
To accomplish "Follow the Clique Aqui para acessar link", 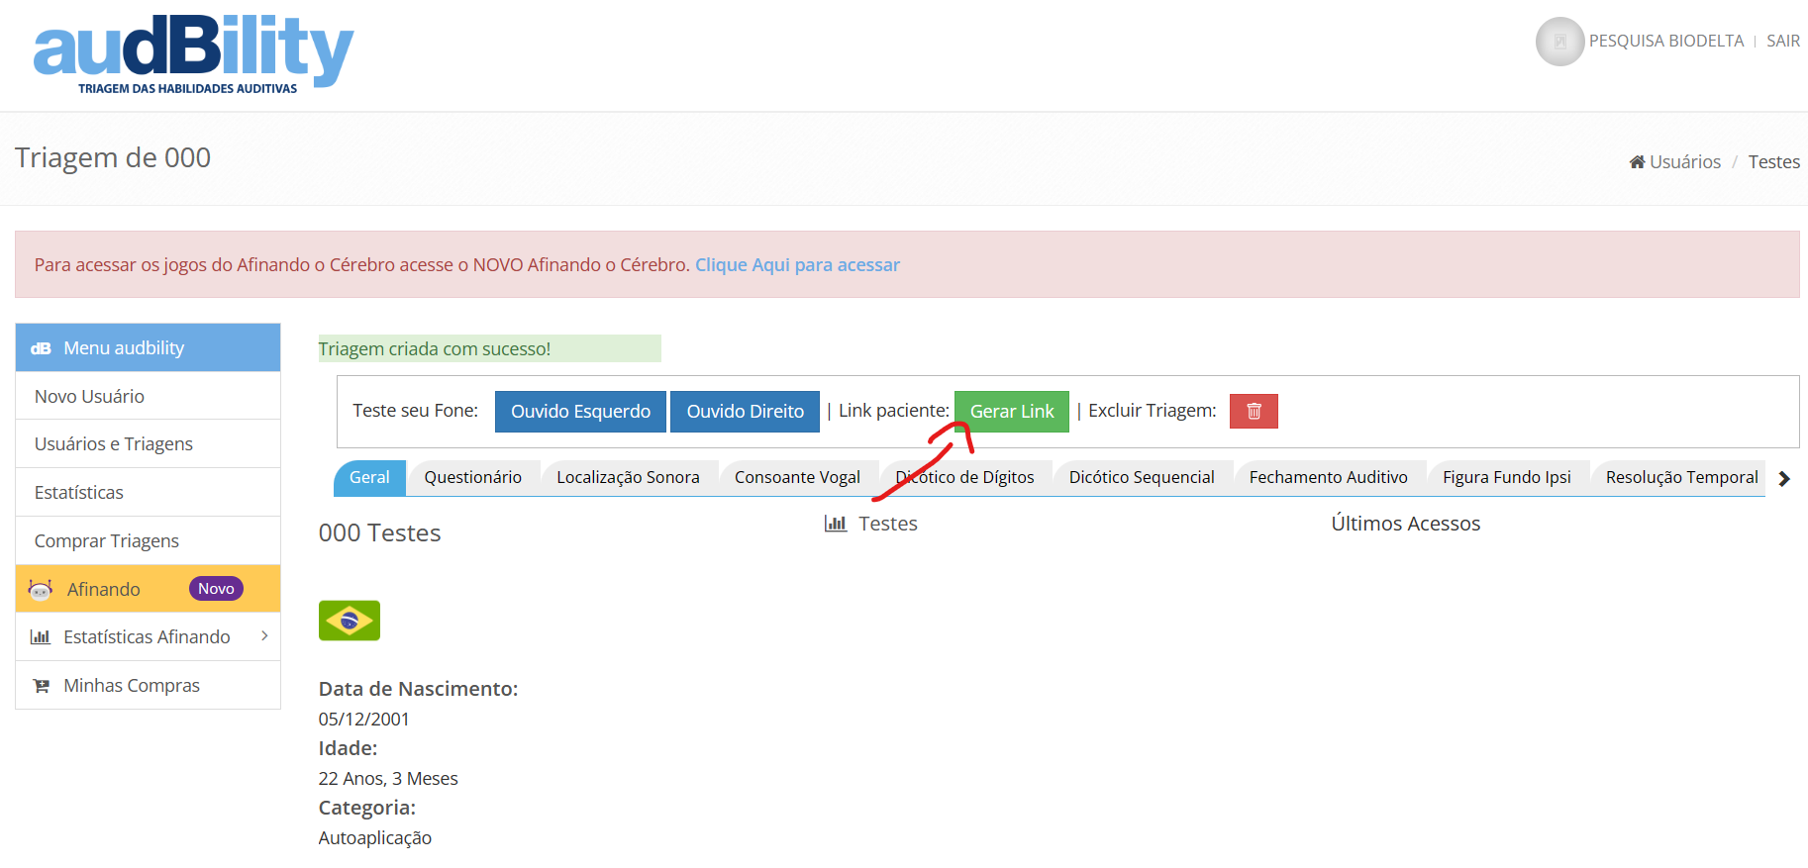I will [797, 264].
